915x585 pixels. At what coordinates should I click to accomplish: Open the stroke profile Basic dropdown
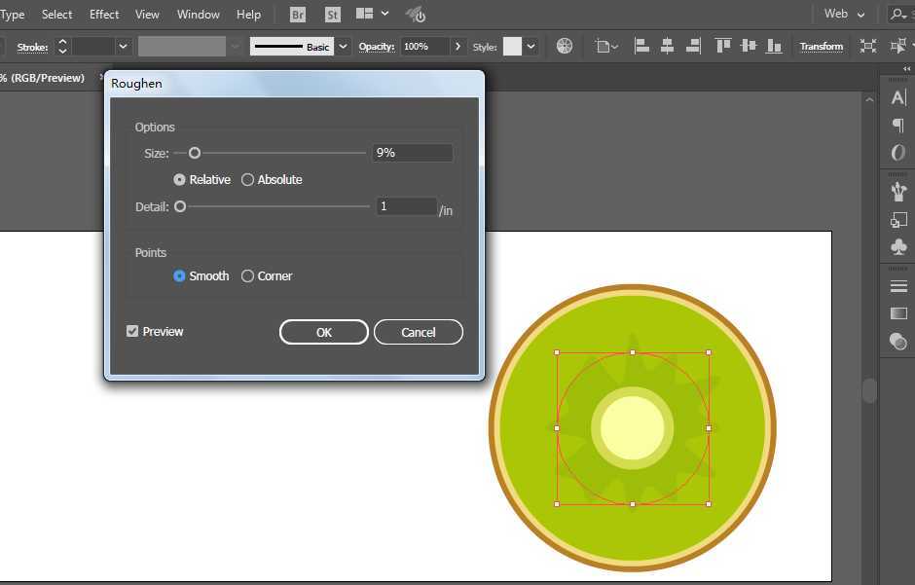pyautogui.click(x=344, y=47)
